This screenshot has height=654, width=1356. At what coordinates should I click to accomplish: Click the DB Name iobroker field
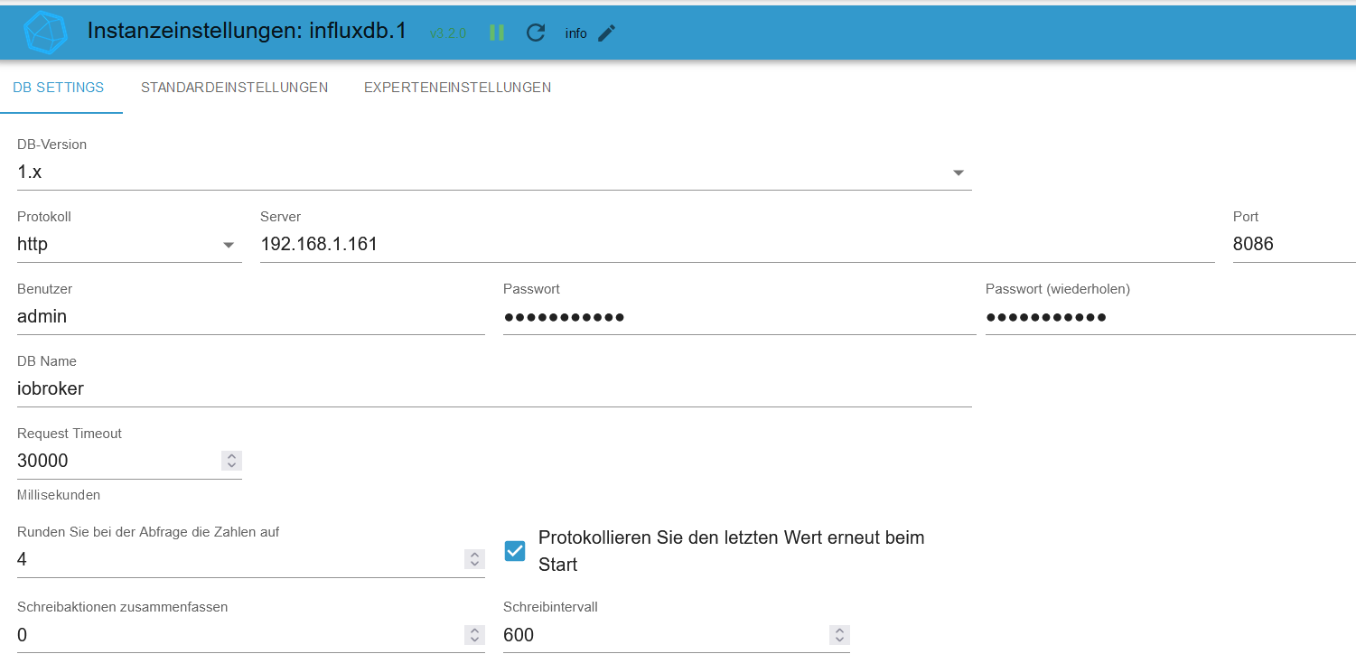coord(494,388)
